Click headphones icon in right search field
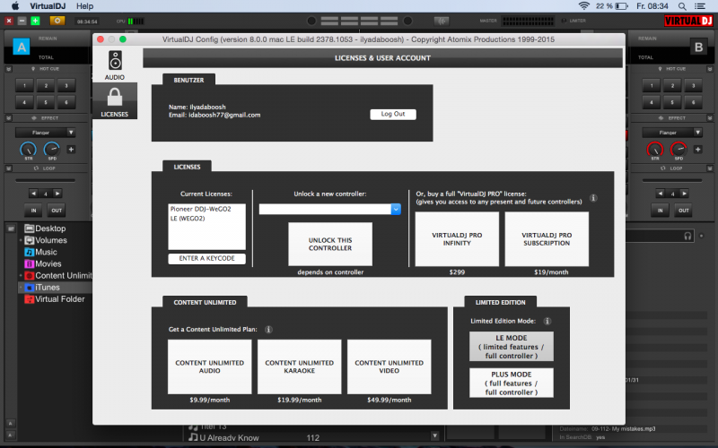Viewport: 718px width, 448px height. [x=687, y=236]
